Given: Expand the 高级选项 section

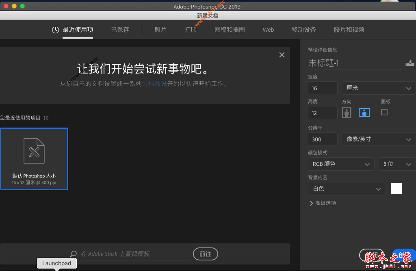Looking at the screenshot, I should tap(323, 203).
